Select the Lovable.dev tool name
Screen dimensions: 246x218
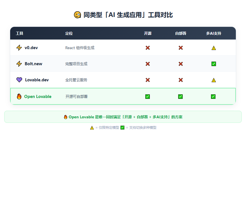click(37, 80)
